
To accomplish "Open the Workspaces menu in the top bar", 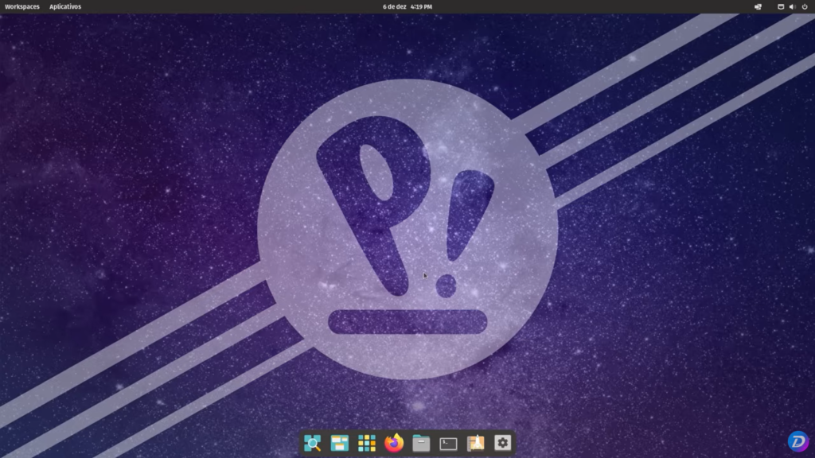I will click(x=22, y=6).
